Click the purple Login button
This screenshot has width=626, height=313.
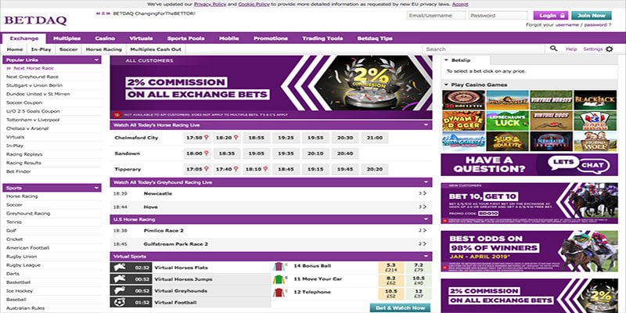pyautogui.click(x=551, y=16)
